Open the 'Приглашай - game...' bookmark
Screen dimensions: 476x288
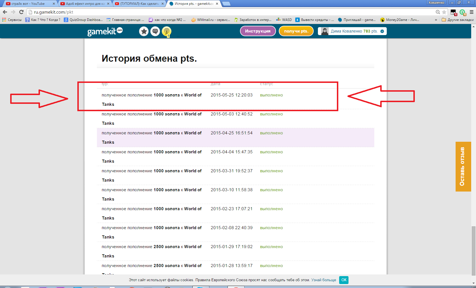pyautogui.click(x=357, y=20)
